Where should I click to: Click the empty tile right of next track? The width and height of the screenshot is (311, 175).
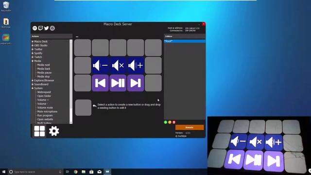pyautogui.click(x=153, y=83)
